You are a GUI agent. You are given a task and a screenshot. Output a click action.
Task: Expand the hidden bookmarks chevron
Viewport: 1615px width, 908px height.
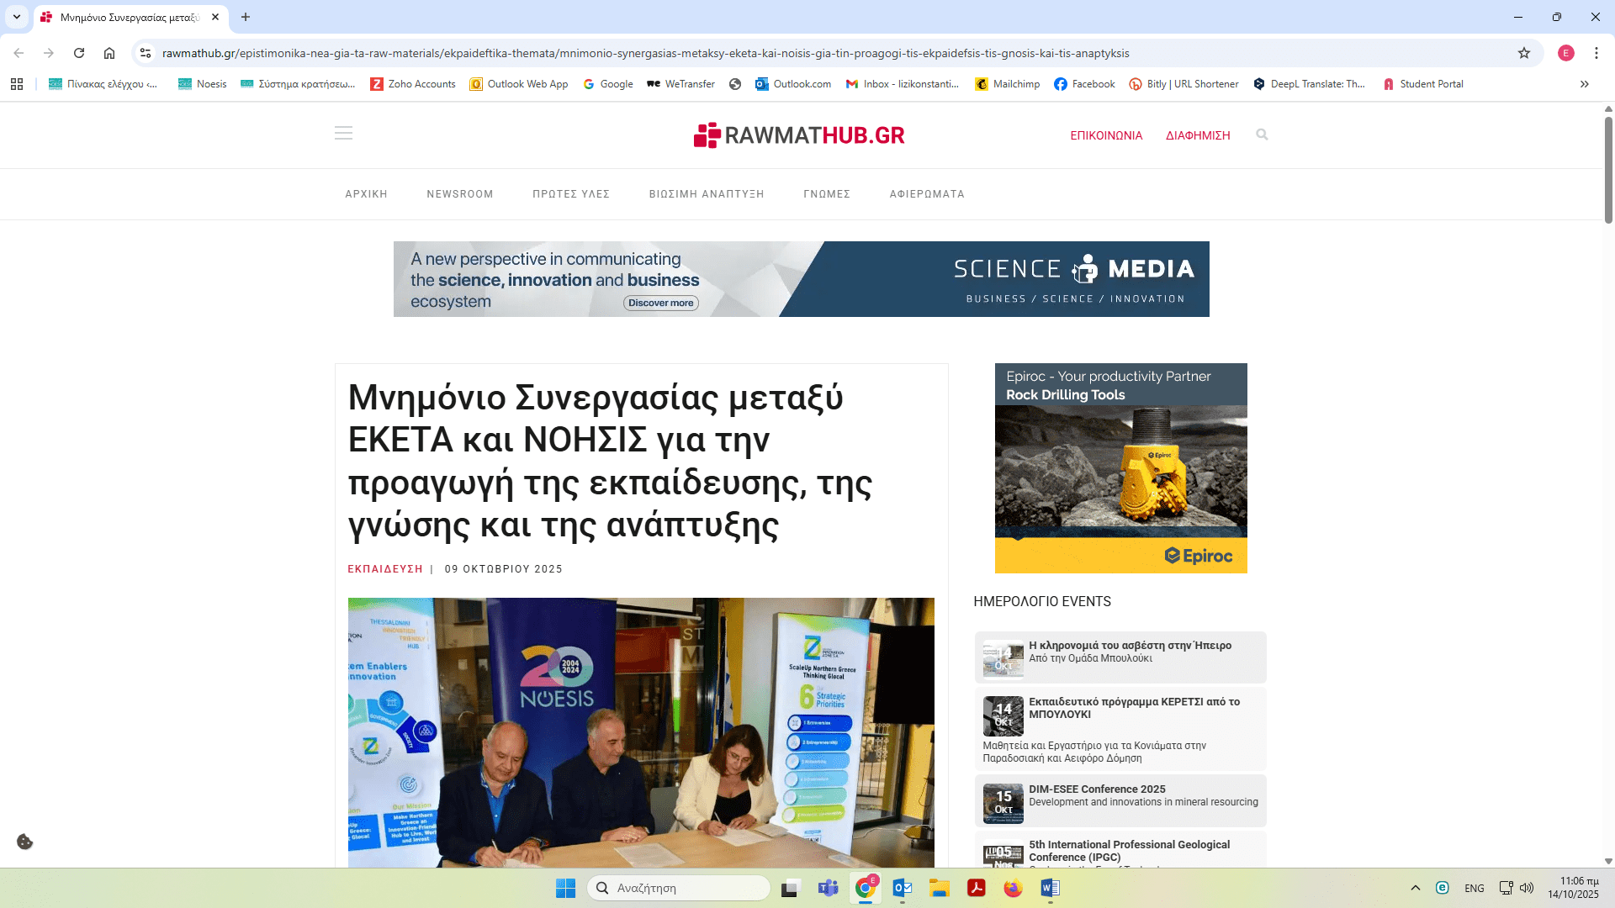[1585, 84]
